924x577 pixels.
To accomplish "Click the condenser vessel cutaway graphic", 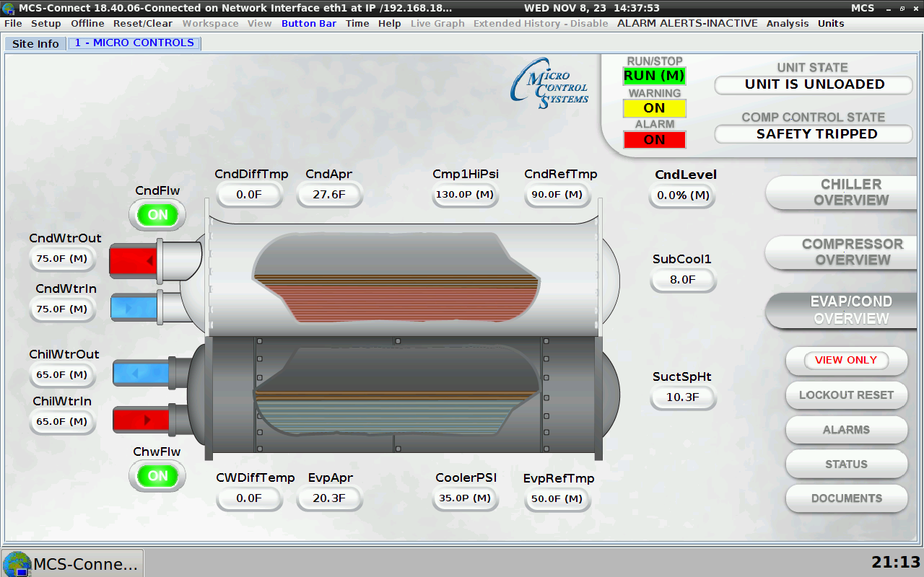I will [x=397, y=277].
